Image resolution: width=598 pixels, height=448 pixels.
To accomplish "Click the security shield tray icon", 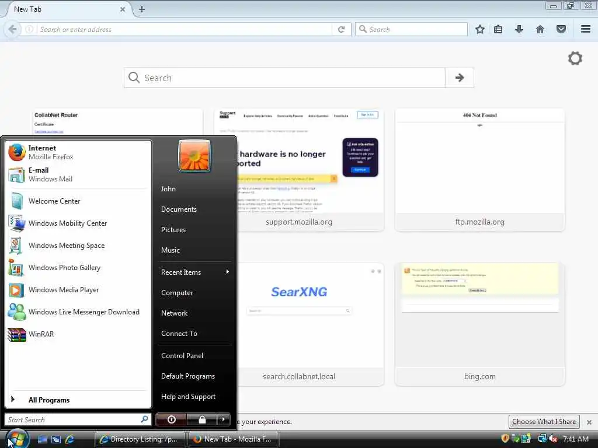I will [505, 439].
